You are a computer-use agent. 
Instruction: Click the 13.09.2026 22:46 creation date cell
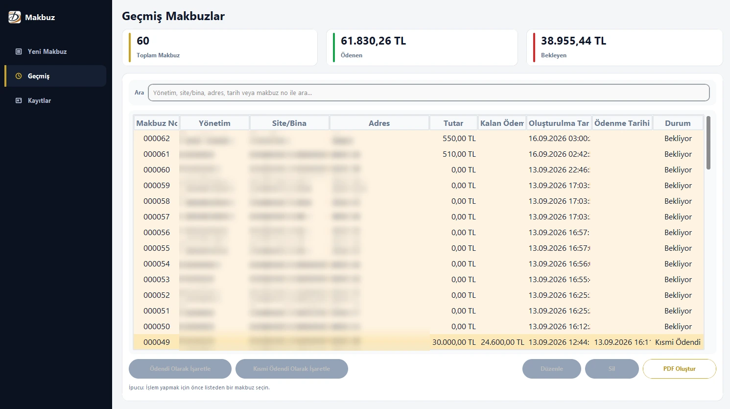(x=559, y=170)
